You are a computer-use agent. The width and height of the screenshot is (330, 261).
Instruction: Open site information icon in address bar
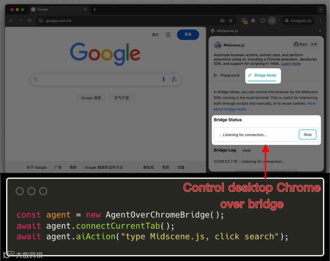pyautogui.click(x=41, y=21)
